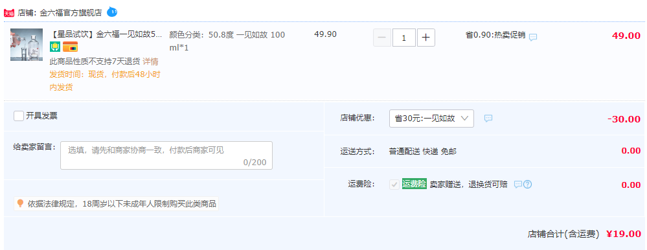
Task: Click the green 运费险 badge
Action: (414, 184)
